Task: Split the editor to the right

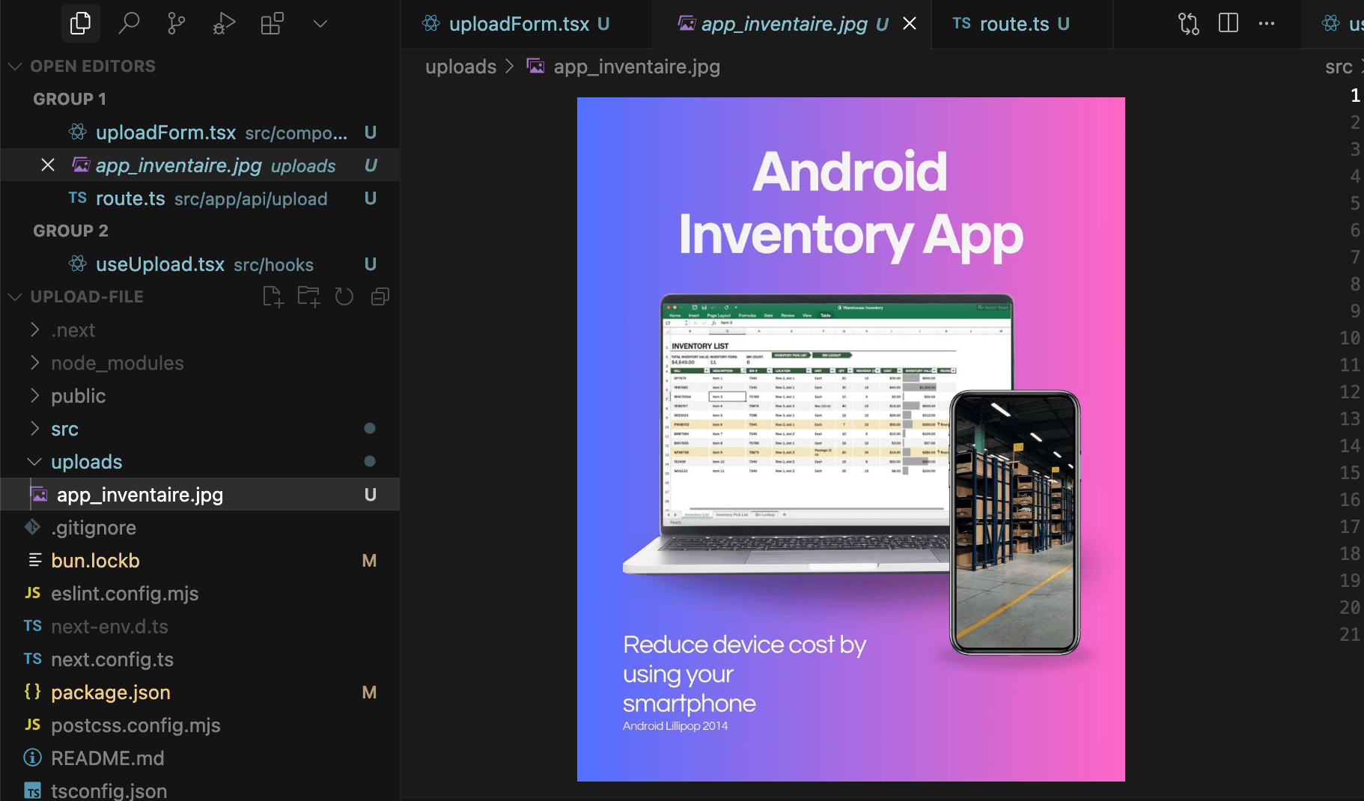Action: [x=1228, y=23]
